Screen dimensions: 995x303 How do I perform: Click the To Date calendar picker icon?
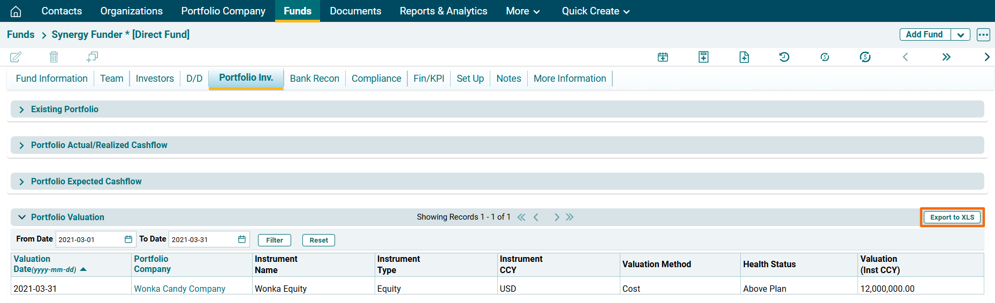pyautogui.click(x=242, y=239)
